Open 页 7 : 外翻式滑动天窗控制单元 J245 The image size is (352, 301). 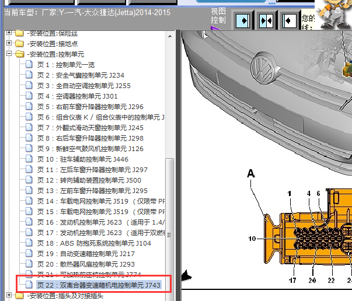tap(90, 128)
